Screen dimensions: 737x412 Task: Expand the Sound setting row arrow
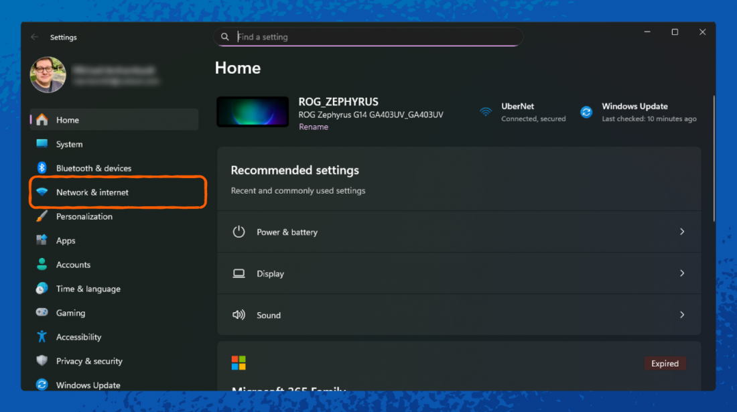click(682, 315)
